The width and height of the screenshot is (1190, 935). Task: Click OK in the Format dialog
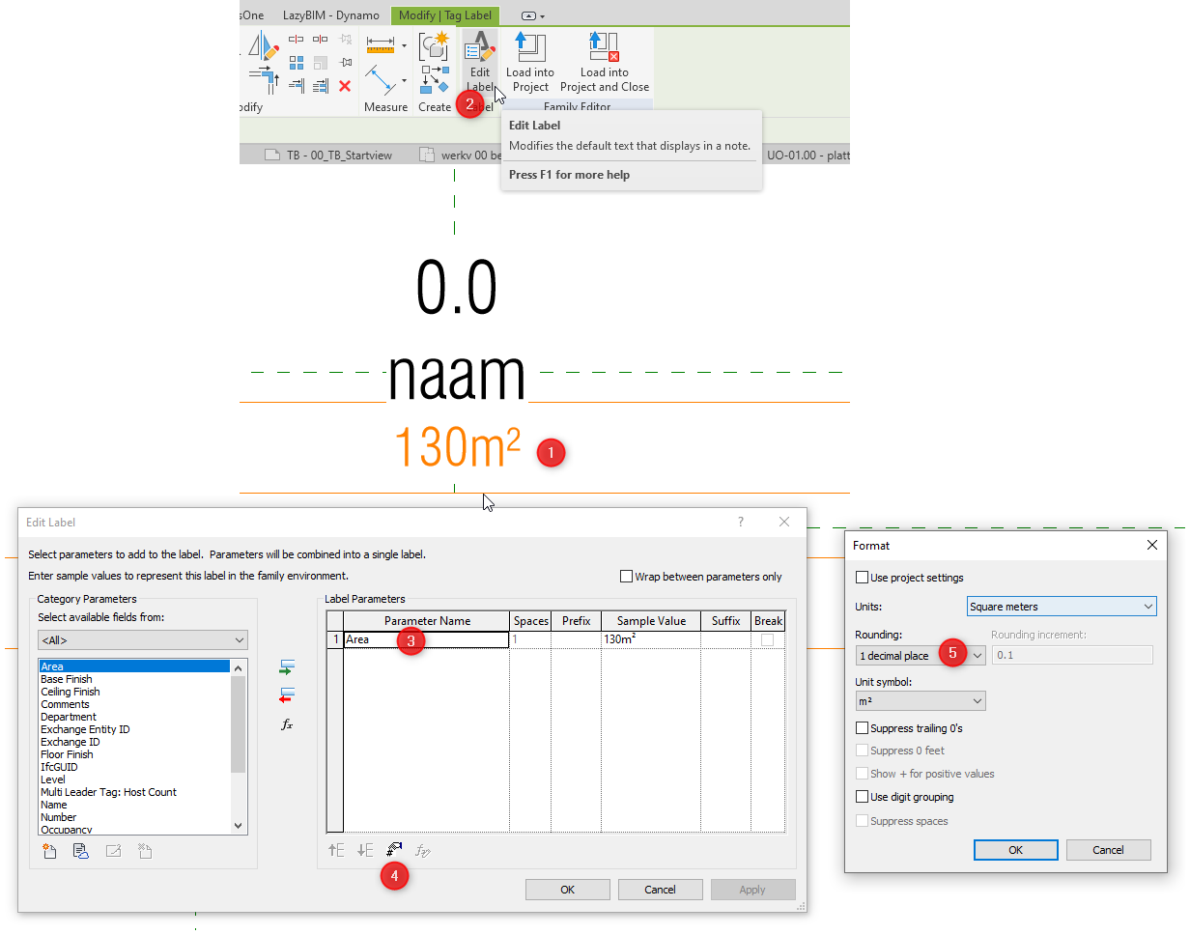1015,850
